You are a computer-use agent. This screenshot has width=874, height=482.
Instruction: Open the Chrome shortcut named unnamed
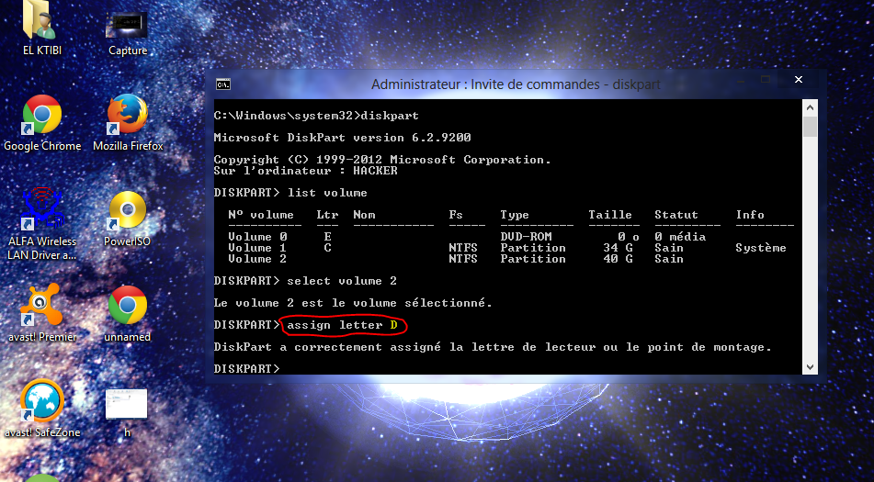tap(127, 305)
